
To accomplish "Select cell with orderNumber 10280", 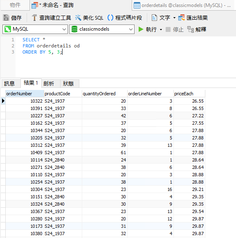I will pos(25,219).
